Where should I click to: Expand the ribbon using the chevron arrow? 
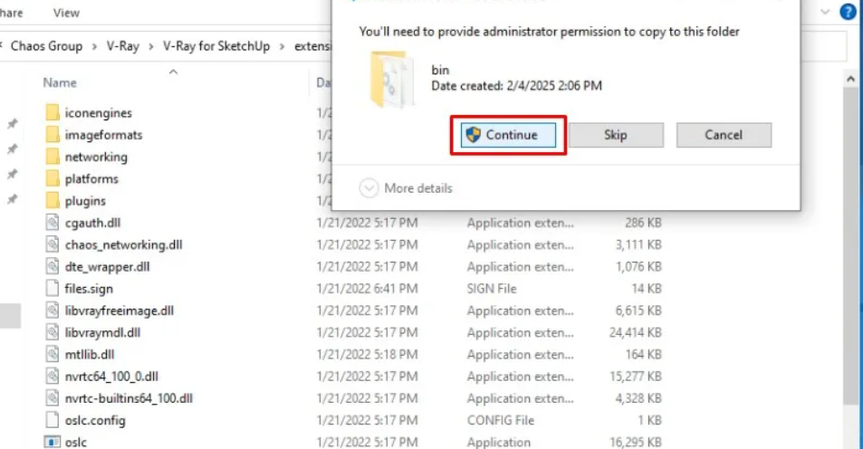coord(825,13)
